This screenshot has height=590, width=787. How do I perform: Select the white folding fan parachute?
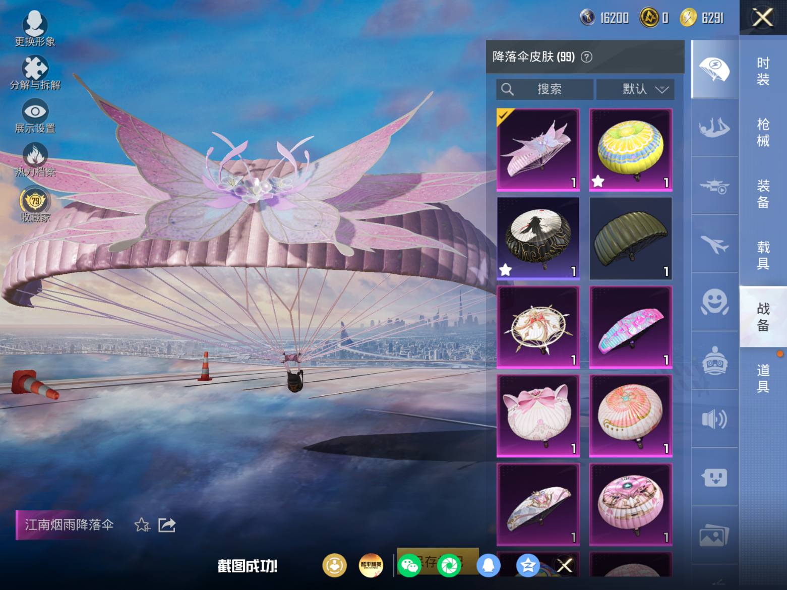(538, 505)
